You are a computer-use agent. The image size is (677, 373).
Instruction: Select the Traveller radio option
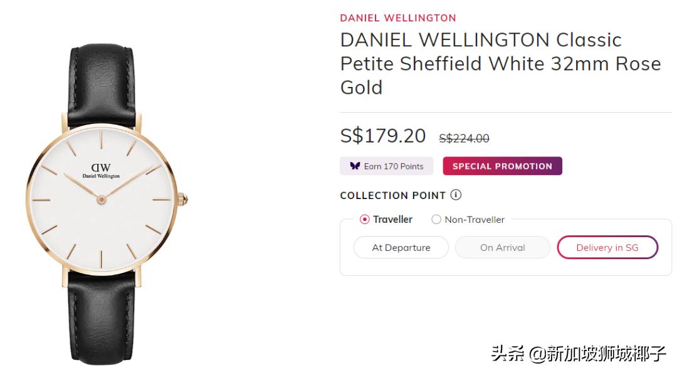pyautogui.click(x=365, y=219)
